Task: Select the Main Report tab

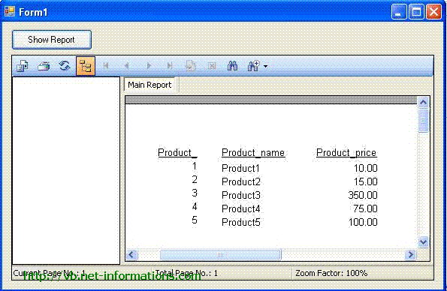Action: tap(150, 85)
